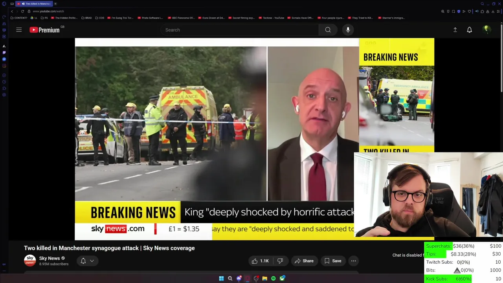This screenshot has height=283, width=503.
Task: Open the Windows Start button
Action: tap(221, 278)
